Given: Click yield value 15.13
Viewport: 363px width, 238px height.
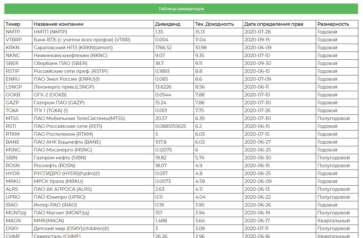Looking at the screenshot, I should pyautogui.click(x=200, y=32).
